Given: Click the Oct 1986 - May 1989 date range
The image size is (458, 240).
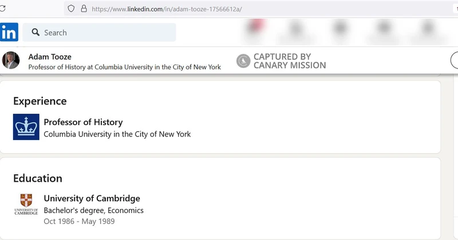Looking at the screenshot, I should 79,221.
